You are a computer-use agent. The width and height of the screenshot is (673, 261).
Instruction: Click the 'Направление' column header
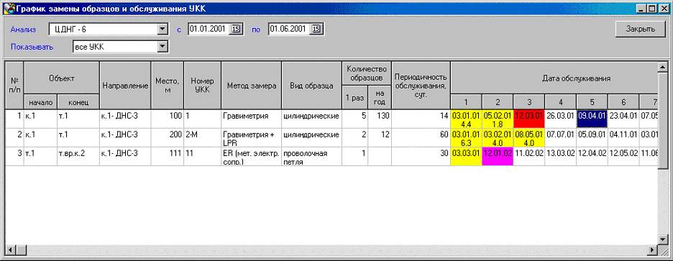click(x=125, y=86)
